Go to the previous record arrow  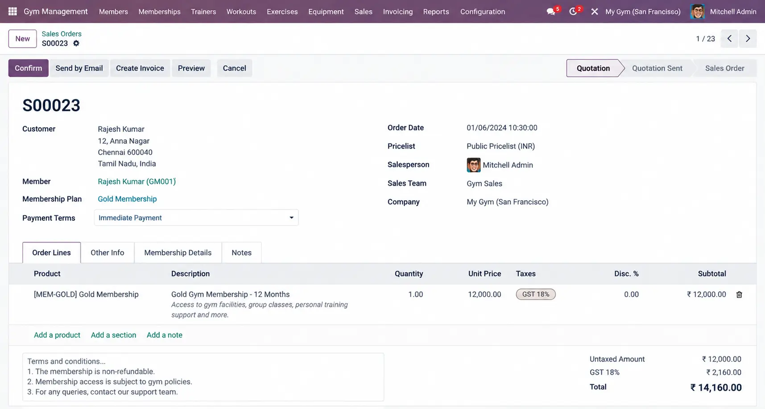coord(729,39)
